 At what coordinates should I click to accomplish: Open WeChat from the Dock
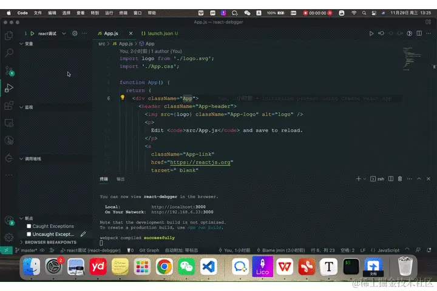[186, 267]
